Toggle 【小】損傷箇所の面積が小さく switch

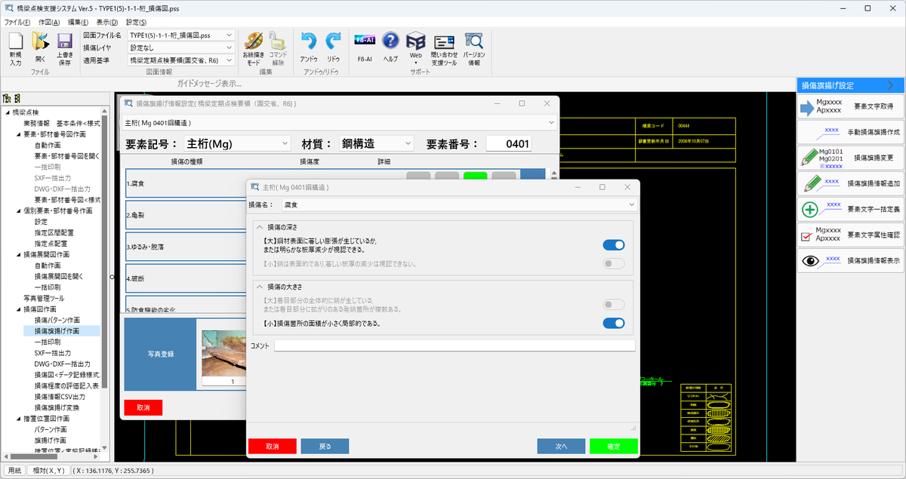coord(613,324)
